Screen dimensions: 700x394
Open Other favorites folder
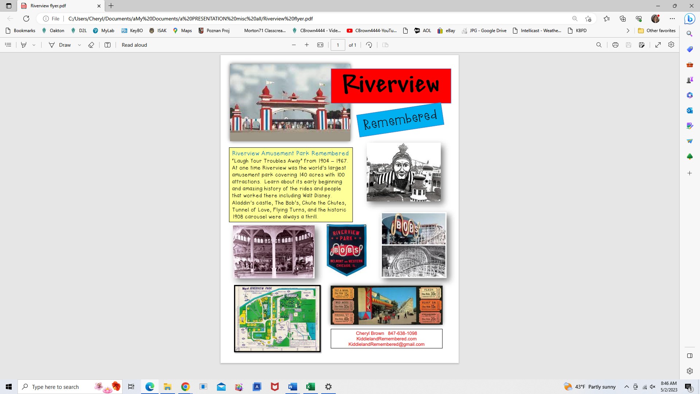pos(657,31)
